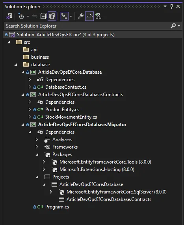Image resolution: width=184 pixels, height=225 pixels.
Task: Collapse ArticleDevOpsEfCore.Database.Migrator project
Action: (x=23, y=125)
